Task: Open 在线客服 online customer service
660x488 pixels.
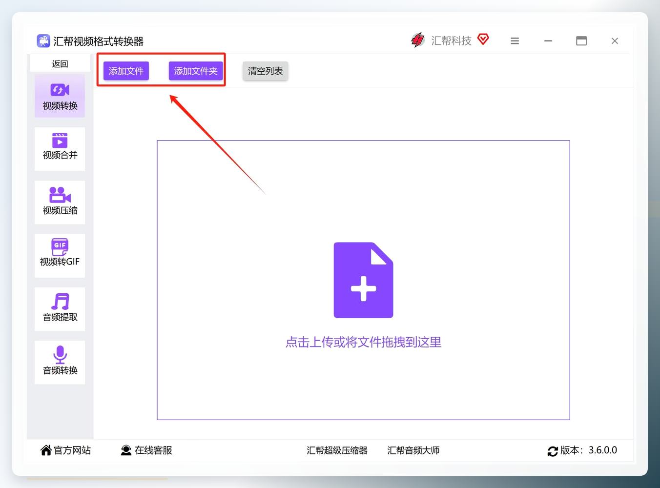Action: pyautogui.click(x=146, y=450)
